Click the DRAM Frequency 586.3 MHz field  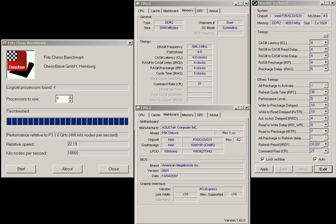[x=199, y=47]
